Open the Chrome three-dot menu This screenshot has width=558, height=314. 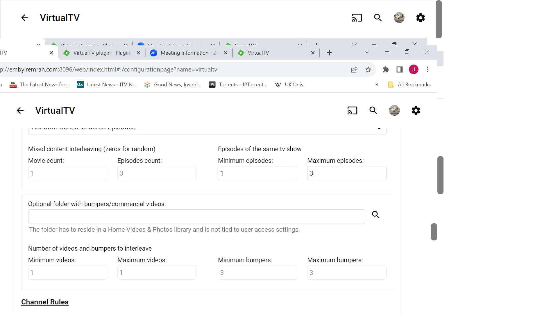[x=428, y=69]
